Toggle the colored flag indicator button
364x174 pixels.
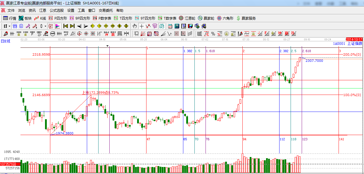click(x=58, y=26)
